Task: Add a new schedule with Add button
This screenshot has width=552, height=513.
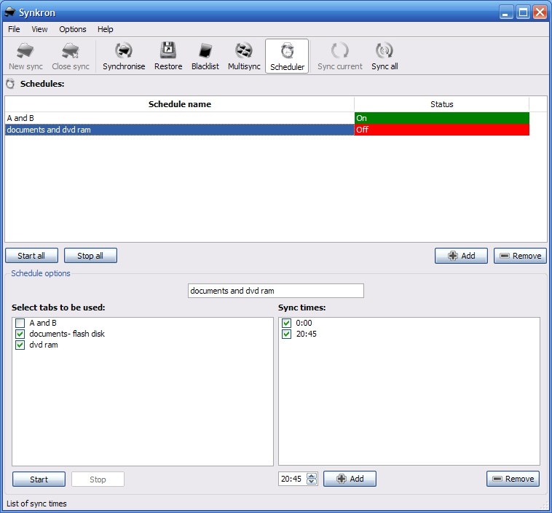Action: pyautogui.click(x=461, y=256)
